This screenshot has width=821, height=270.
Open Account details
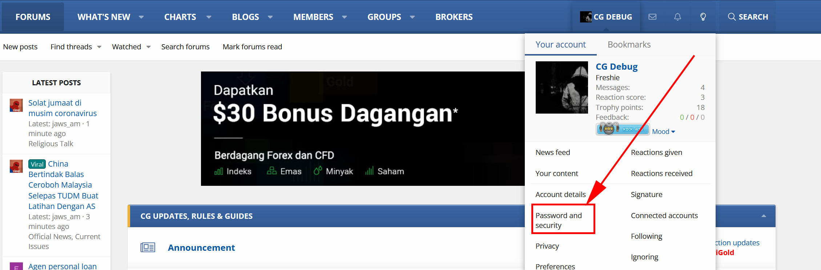tap(561, 195)
